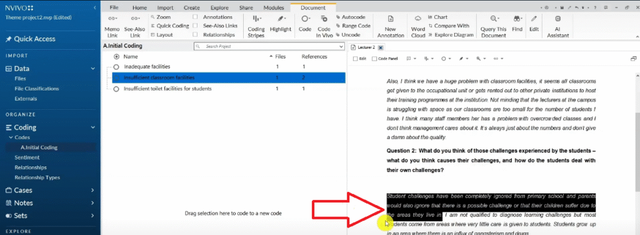Expand the Sets section
Viewport: 640px width, 235px height.
[x=93, y=216]
